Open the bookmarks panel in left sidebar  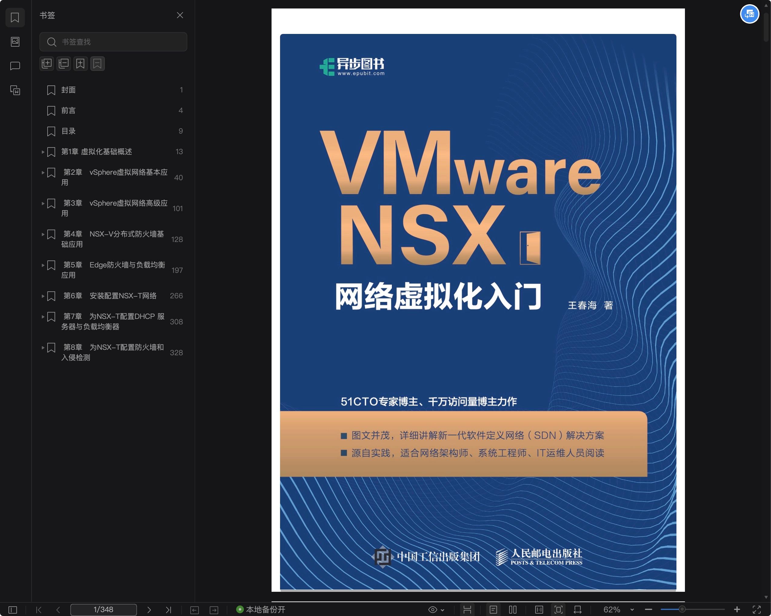coord(15,17)
